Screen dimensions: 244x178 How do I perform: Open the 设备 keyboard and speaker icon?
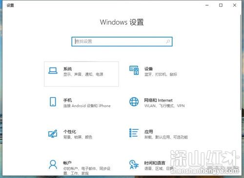tap(134, 70)
